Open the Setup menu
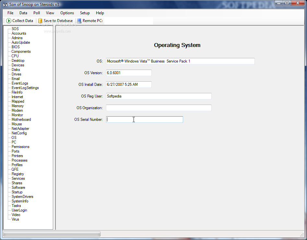 (85, 13)
